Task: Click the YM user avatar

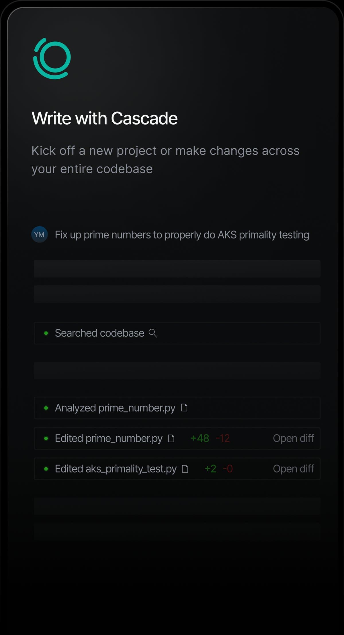Action: pyautogui.click(x=40, y=235)
